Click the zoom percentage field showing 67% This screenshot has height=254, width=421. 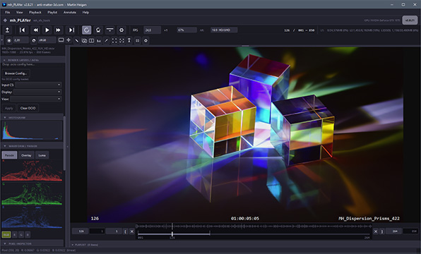(186, 30)
